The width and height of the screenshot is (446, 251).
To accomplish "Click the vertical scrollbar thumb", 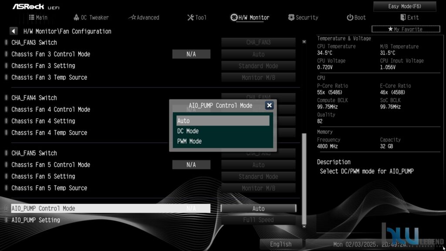I will (x=304, y=178).
